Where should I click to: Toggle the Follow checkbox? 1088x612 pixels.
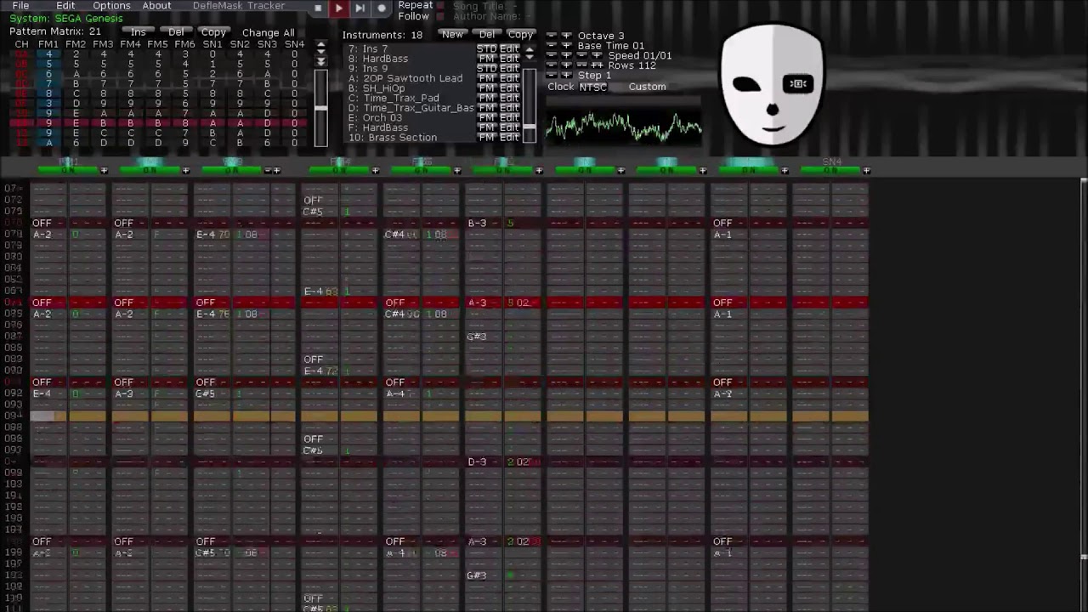tap(440, 16)
